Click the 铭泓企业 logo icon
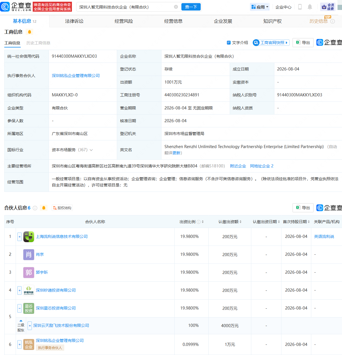The image size is (342, 355). click(x=29, y=344)
